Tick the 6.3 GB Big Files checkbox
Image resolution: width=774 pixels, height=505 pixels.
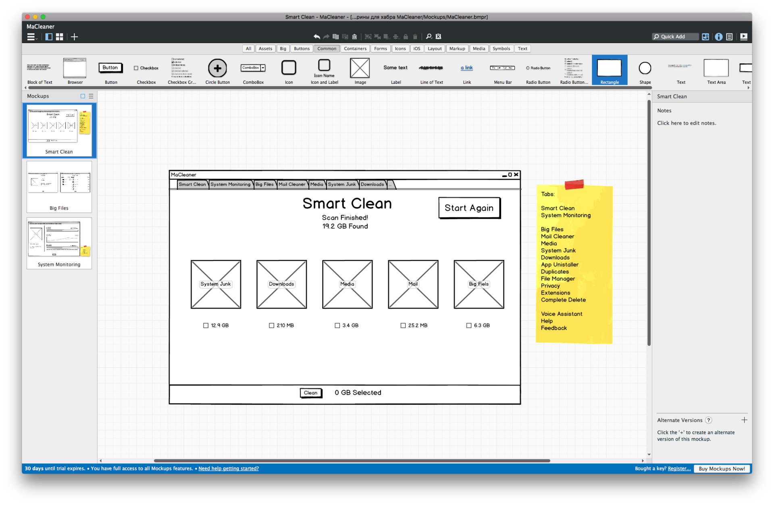[469, 326]
